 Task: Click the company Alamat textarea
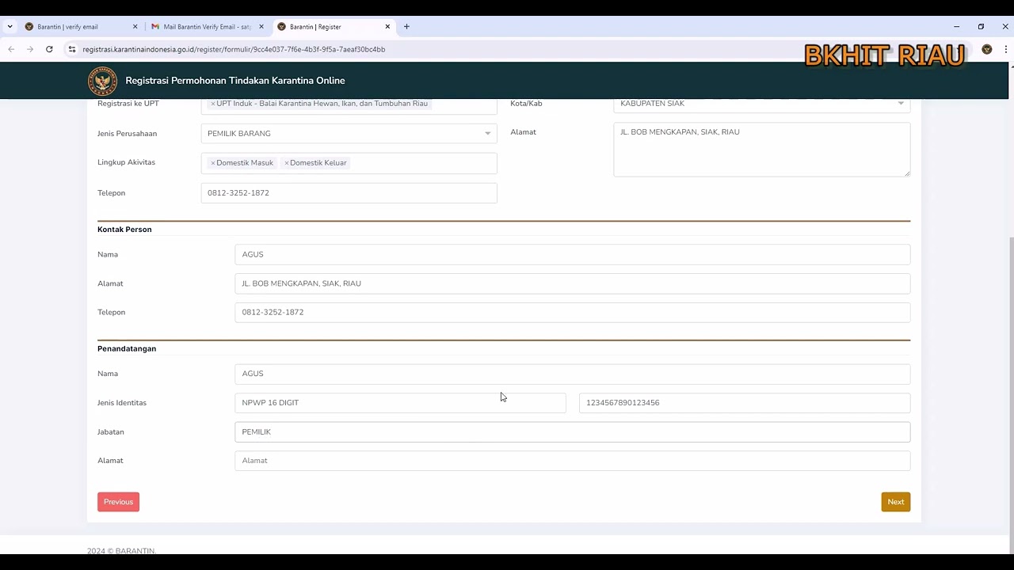[762, 150]
